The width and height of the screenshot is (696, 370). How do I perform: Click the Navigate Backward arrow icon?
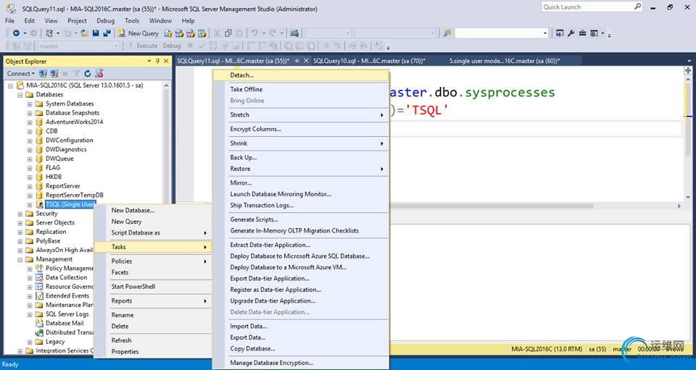[x=17, y=33]
